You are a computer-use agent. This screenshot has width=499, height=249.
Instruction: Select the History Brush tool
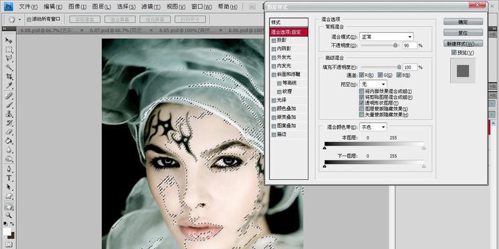coord(9,123)
